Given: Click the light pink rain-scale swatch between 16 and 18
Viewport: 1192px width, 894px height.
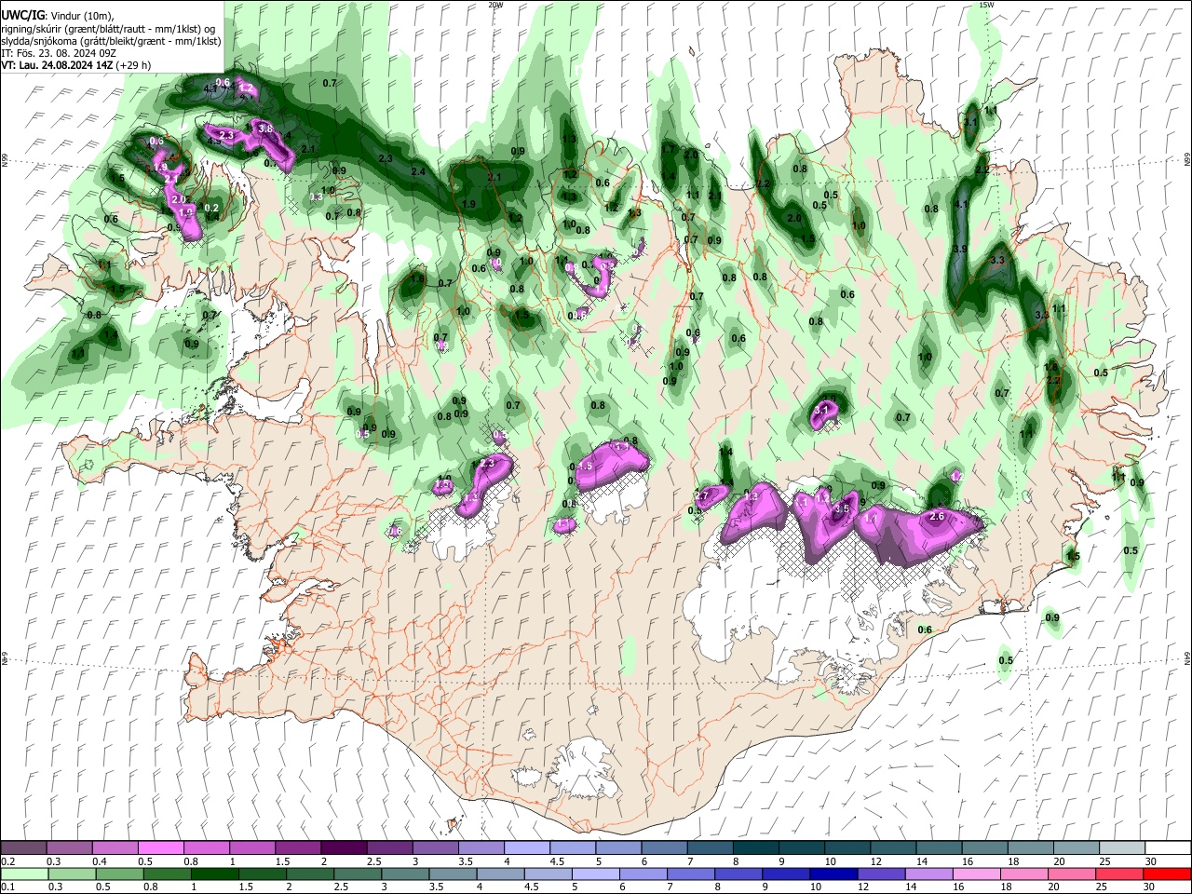Looking at the screenshot, I should pyautogui.click(x=977, y=874).
